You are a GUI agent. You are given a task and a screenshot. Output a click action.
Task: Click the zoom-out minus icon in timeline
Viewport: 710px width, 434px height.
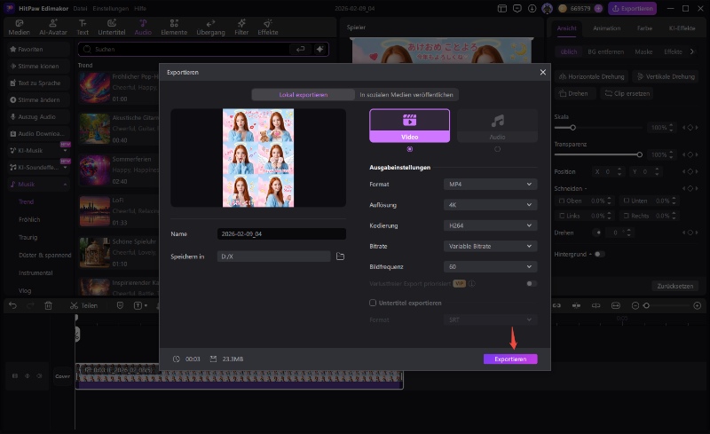click(635, 306)
